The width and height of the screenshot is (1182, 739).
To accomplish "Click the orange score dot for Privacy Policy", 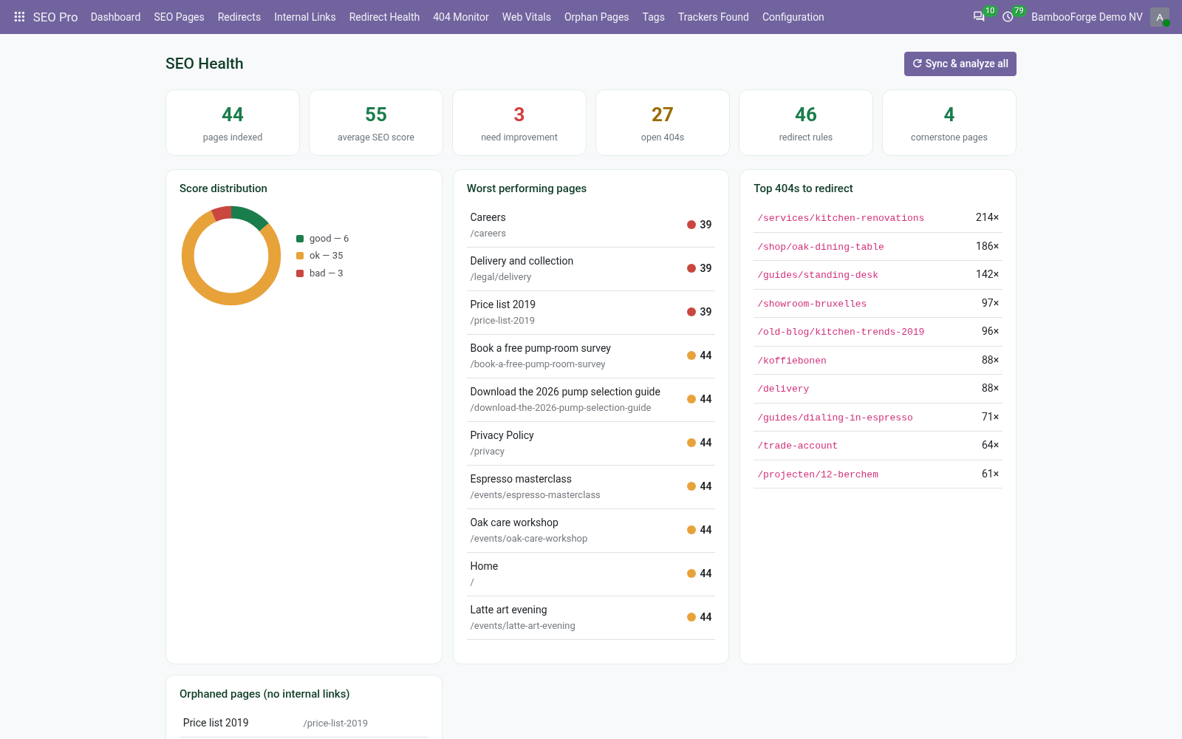I will point(691,443).
